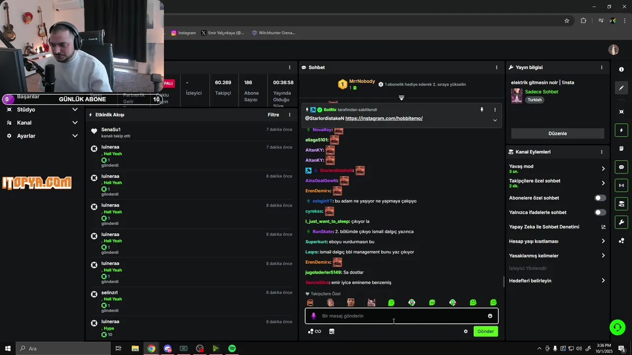Insert the cat emote from emote row

coord(371,302)
